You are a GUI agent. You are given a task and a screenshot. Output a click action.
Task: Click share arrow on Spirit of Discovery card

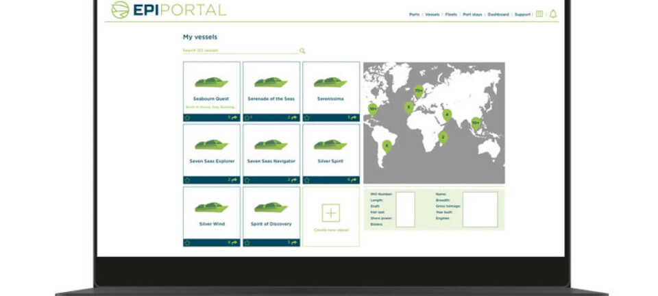point(294,243)
